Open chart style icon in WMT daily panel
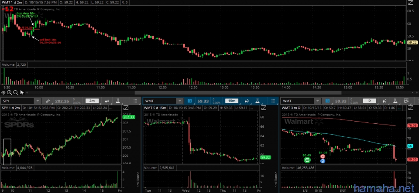This screenshot has width=419, height=193. pos(385,101)
